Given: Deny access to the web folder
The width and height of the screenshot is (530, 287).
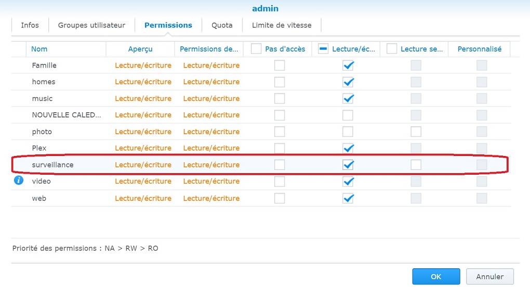Looking at the screenshot, I should pyautogui.click(x=280, y=198).
